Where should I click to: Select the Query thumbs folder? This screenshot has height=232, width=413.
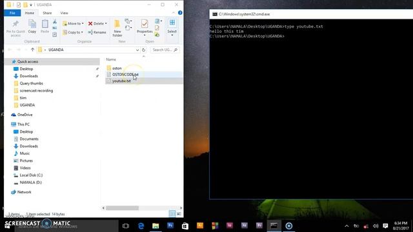point(31,83)
